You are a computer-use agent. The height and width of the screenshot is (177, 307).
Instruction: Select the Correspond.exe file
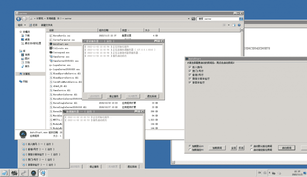pyautogui.click(x=61, y=52)
